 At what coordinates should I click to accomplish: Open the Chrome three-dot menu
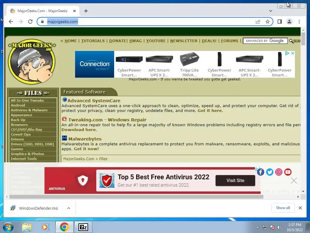pos(299,22)
